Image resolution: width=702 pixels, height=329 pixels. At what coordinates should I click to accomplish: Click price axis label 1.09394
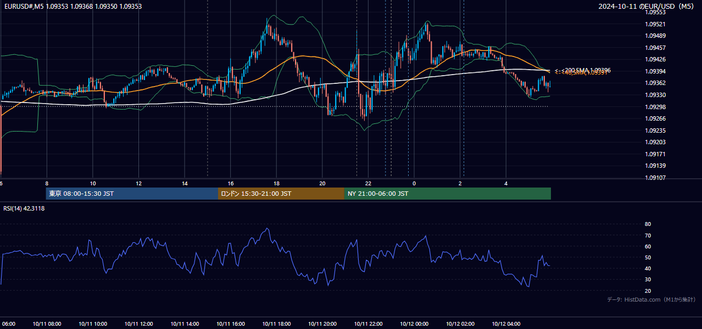(655, 72)
